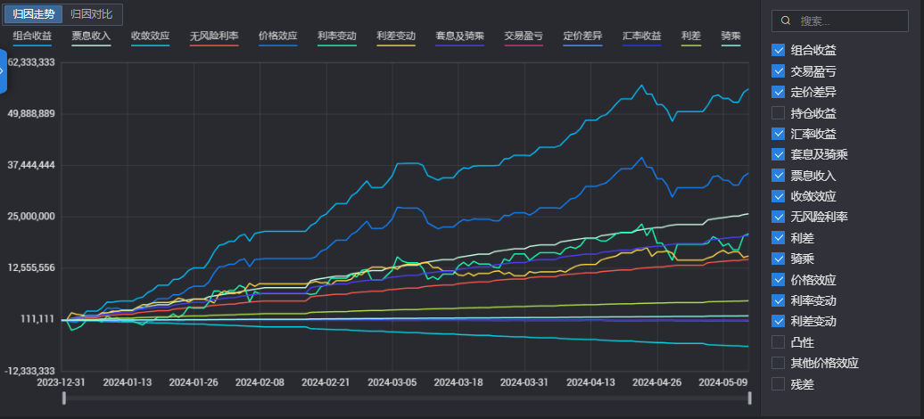Screen dimensions: 924x419
Task: Toggle the 利差 legend item
Action: (690, 36)
